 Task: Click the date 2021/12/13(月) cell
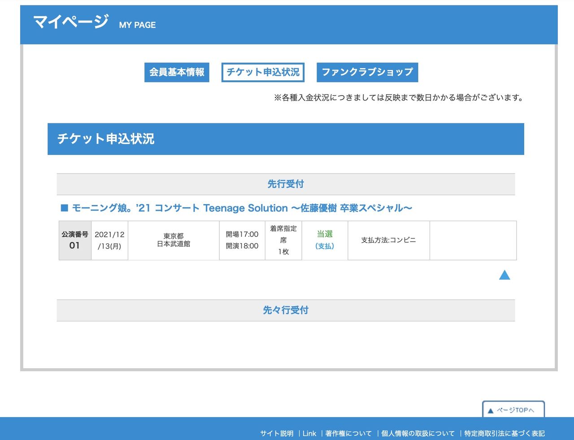[x=110, y=240]
